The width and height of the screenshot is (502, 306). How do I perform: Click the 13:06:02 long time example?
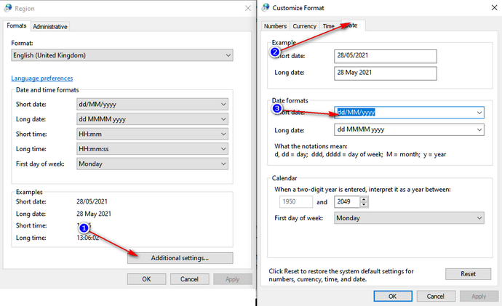coord(88,238)
